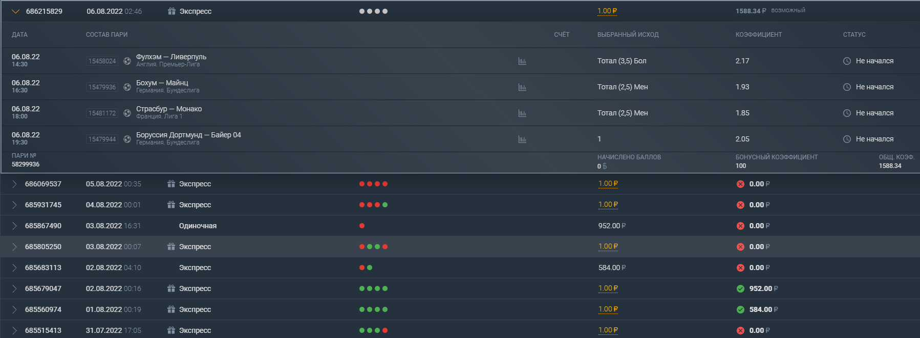This screenshot has width=920, height=338.
Task: Click gift icon on bet 685931745
Action: 171,204
